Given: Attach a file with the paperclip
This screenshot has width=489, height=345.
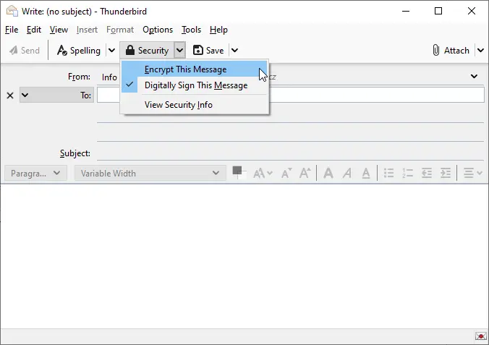Looking at the screenshot, I should coord(451,50).
